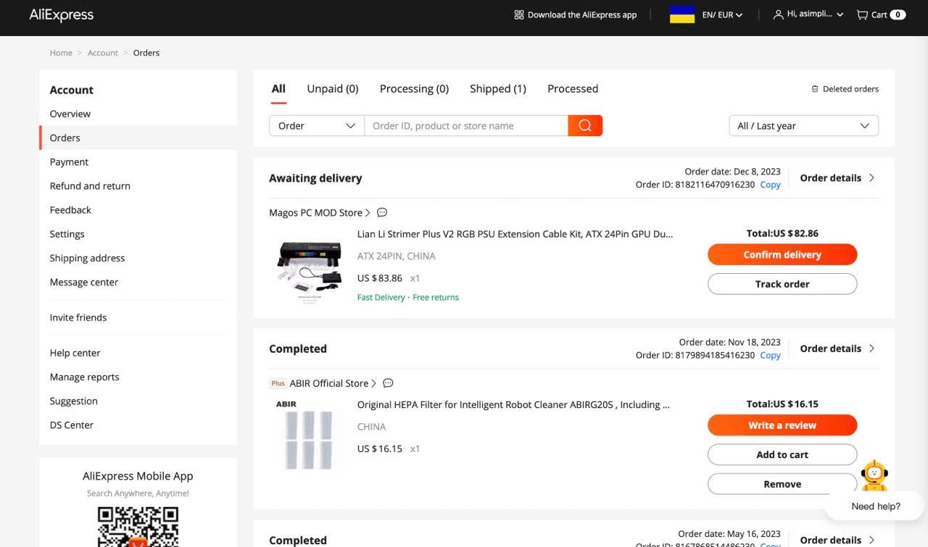This screenshot has width=928, height=547.
Task: Open Magos PC MOD Store page
Action: [320, 213]
